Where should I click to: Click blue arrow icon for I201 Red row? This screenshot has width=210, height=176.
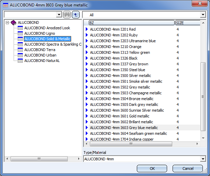[87, 29]
